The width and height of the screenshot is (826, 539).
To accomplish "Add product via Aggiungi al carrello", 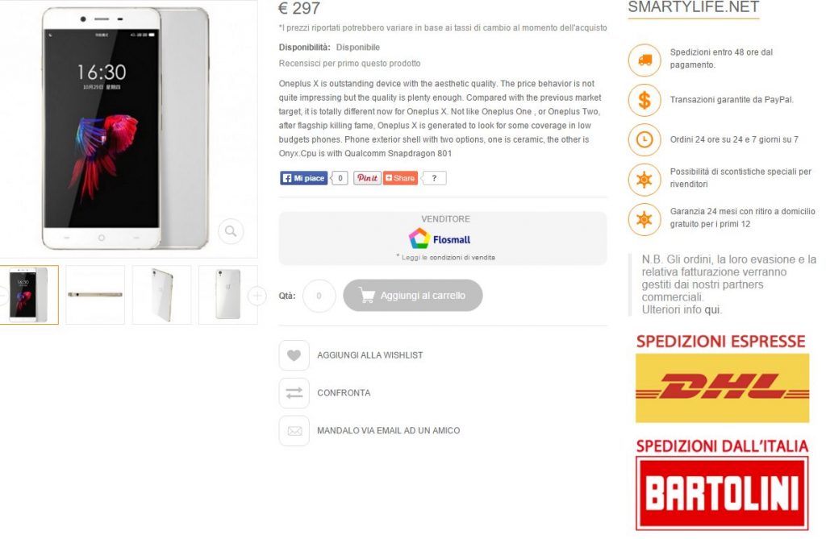I will (412, 296).
